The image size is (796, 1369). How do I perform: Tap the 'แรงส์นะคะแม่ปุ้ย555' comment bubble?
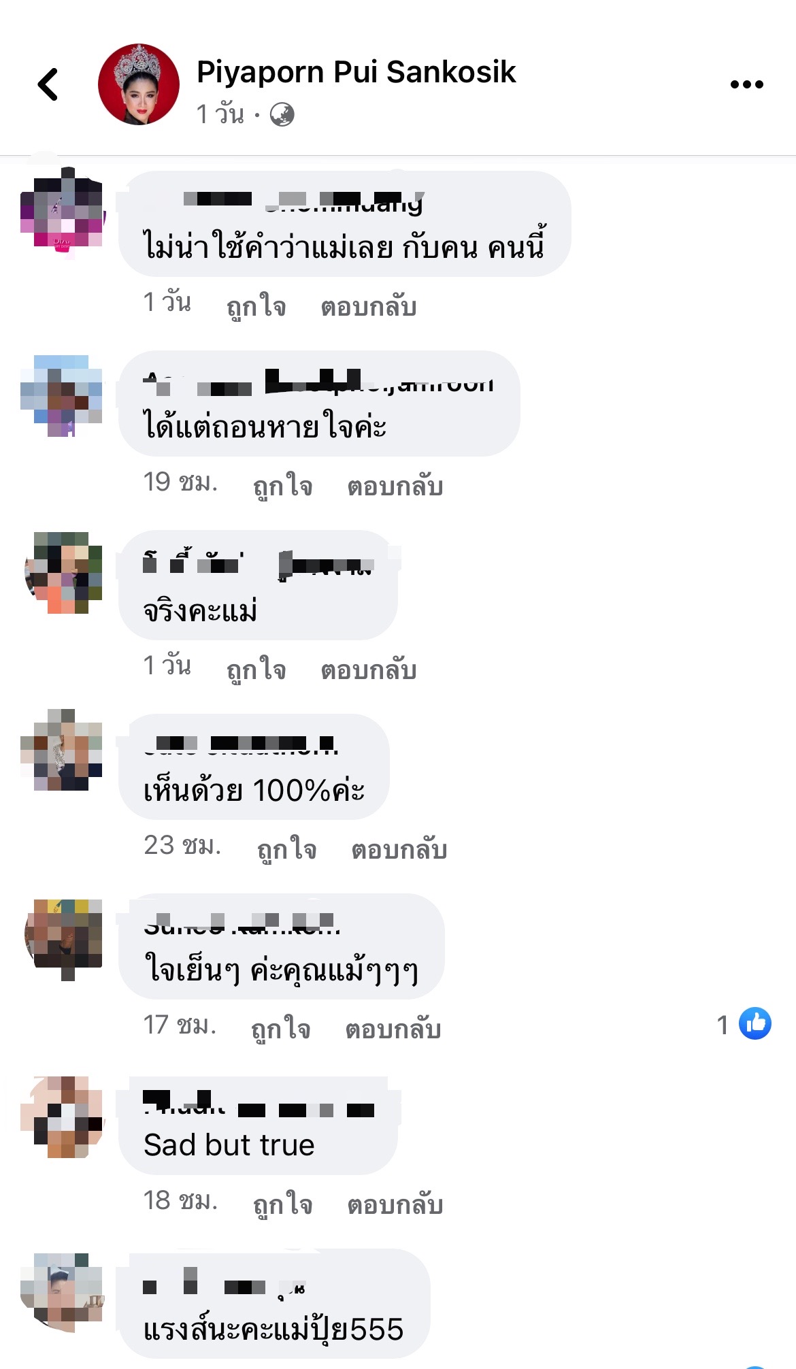(x=274, y=1304)
